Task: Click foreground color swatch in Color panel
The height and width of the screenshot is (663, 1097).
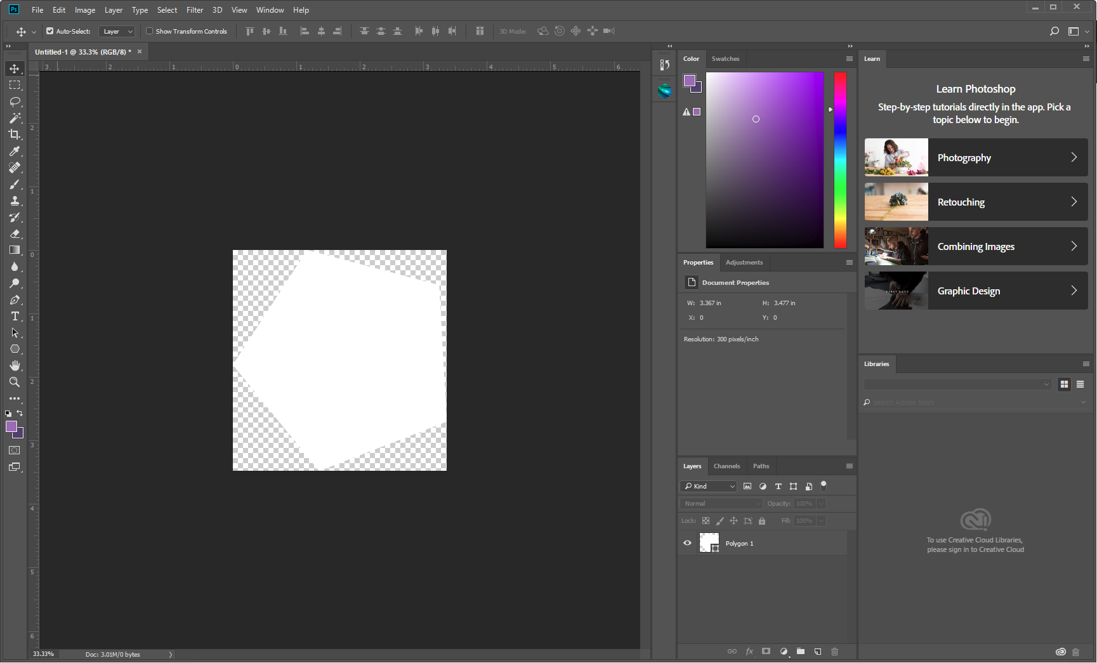Action: coord(690,81)
